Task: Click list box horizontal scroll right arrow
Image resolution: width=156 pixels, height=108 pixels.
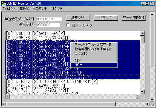Action: 138,96
